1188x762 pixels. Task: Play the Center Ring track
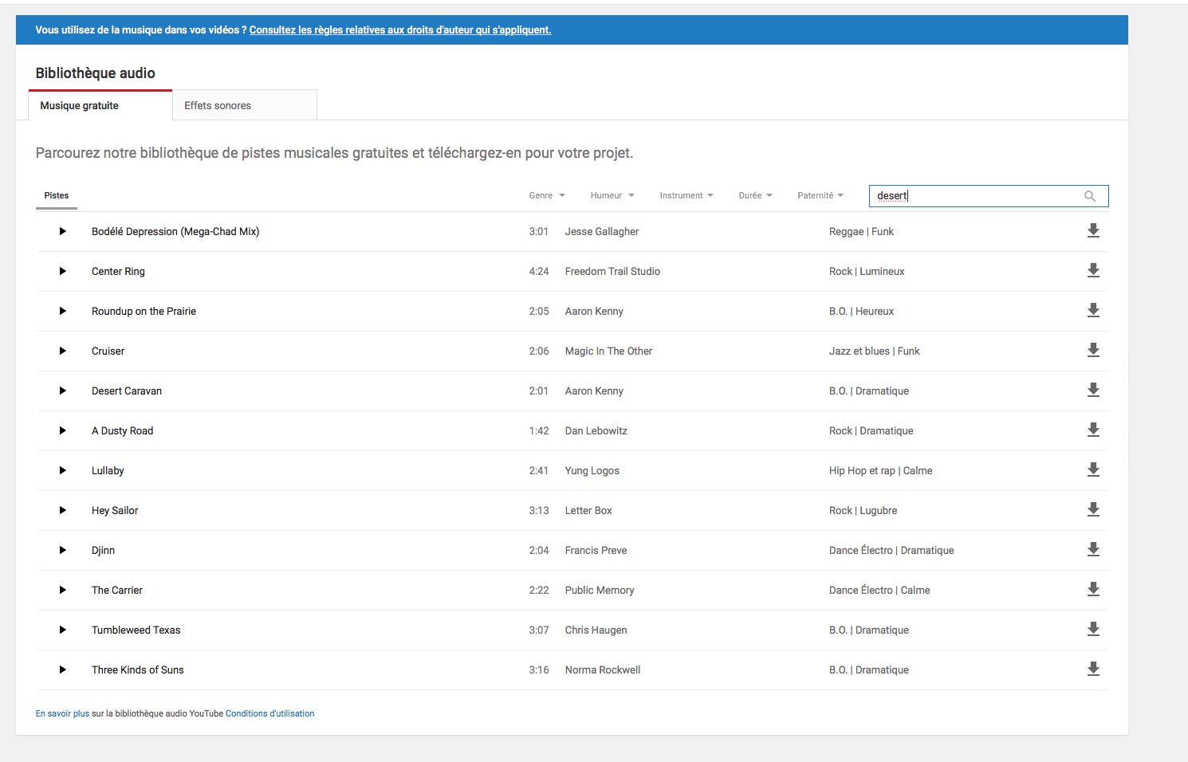click(x=62, y=271)
